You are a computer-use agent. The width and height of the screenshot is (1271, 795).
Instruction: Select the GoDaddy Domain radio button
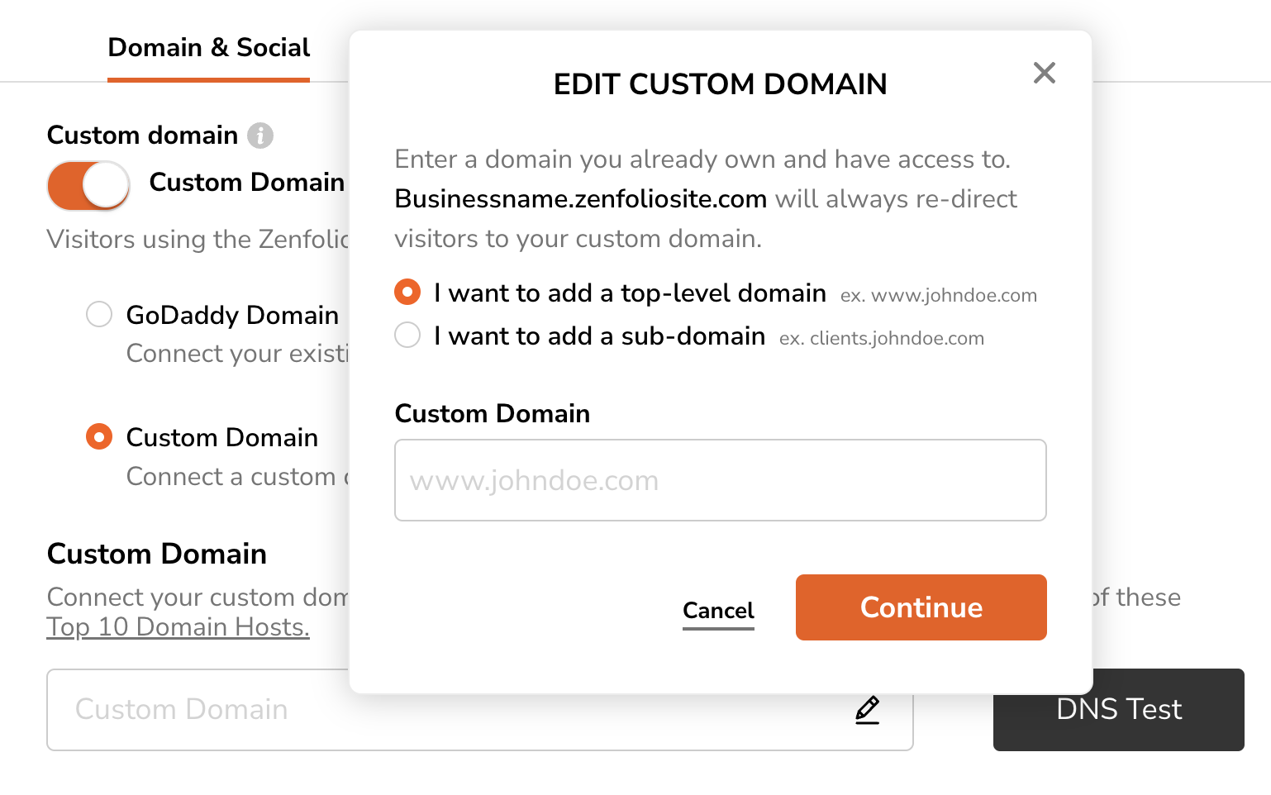point(99,314)
